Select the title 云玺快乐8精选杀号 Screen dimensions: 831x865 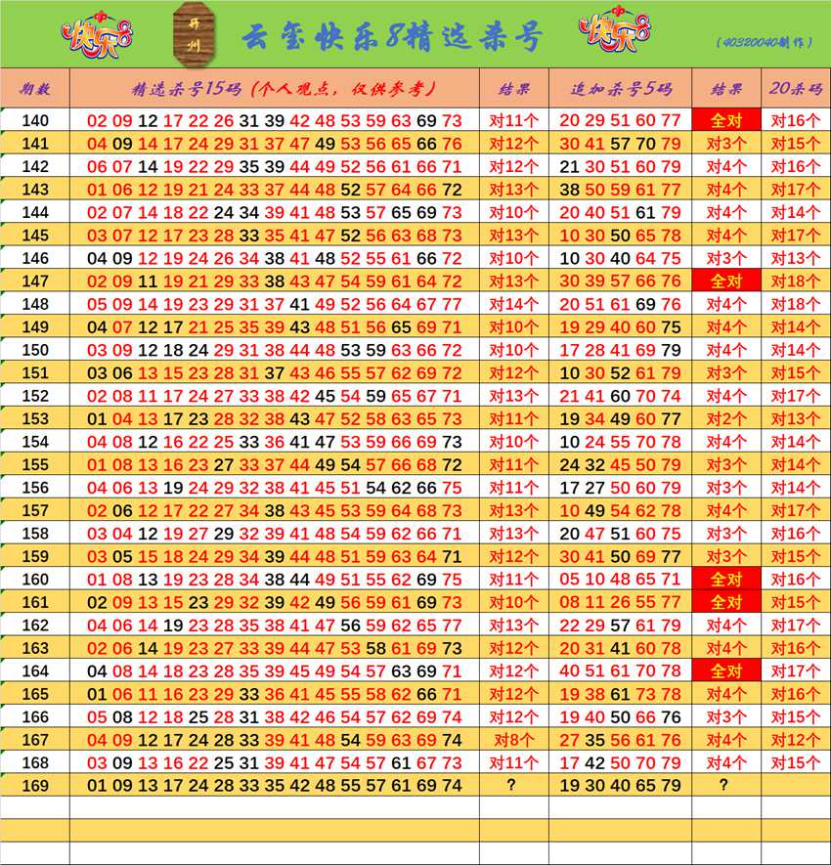click(x=392, y=37)
